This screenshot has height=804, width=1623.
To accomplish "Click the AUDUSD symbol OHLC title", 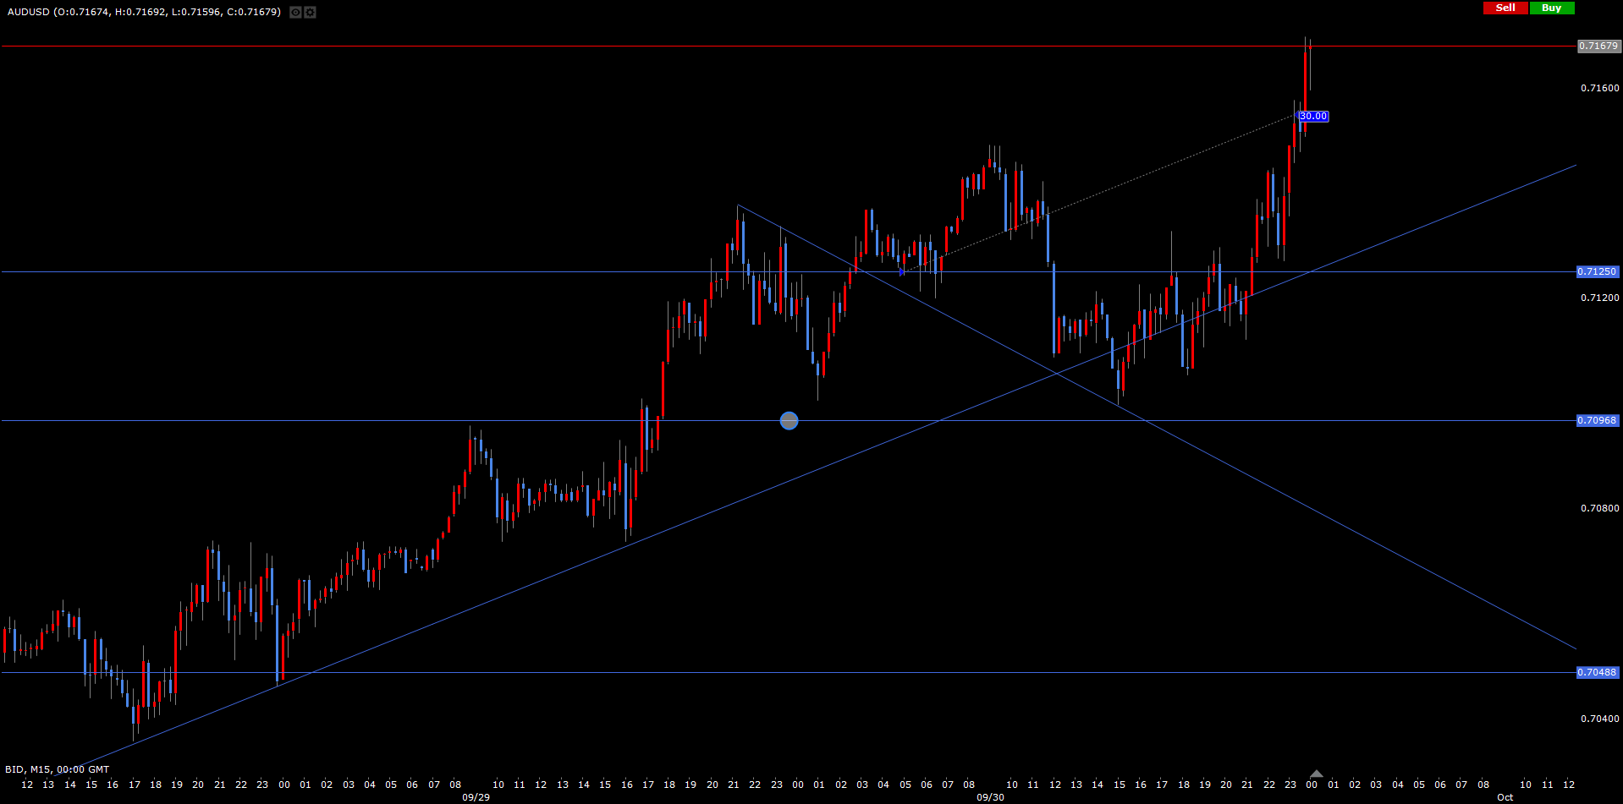I will click(x=144, y=12).
